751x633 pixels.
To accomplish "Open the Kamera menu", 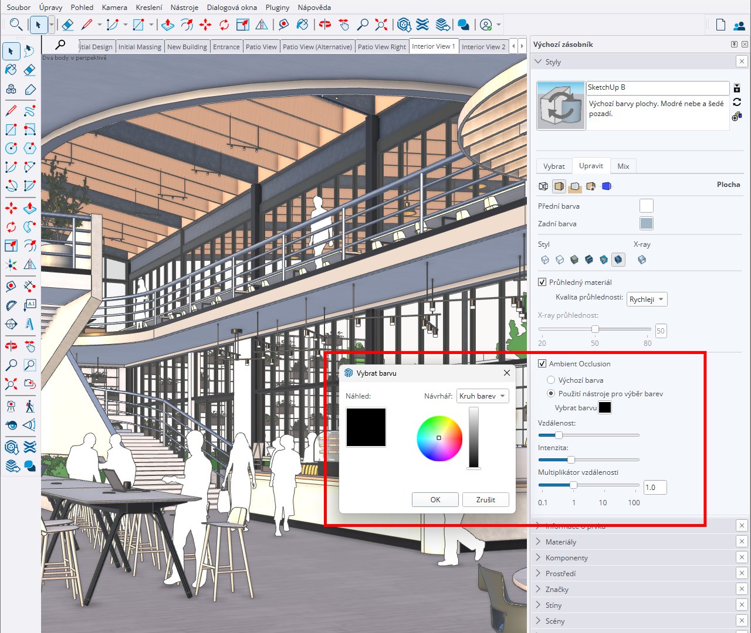I will click(x=114, y=7).
